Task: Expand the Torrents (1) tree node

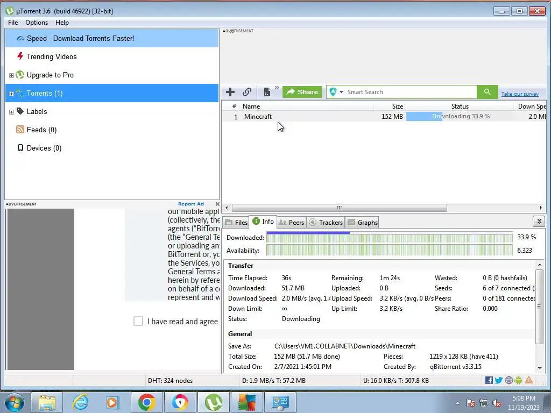Action: pyautogui.click(x=11, y=94)
